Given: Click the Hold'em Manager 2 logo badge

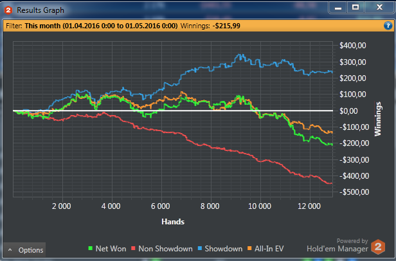Looking at the screenshot, I should (x=378, y=246).
